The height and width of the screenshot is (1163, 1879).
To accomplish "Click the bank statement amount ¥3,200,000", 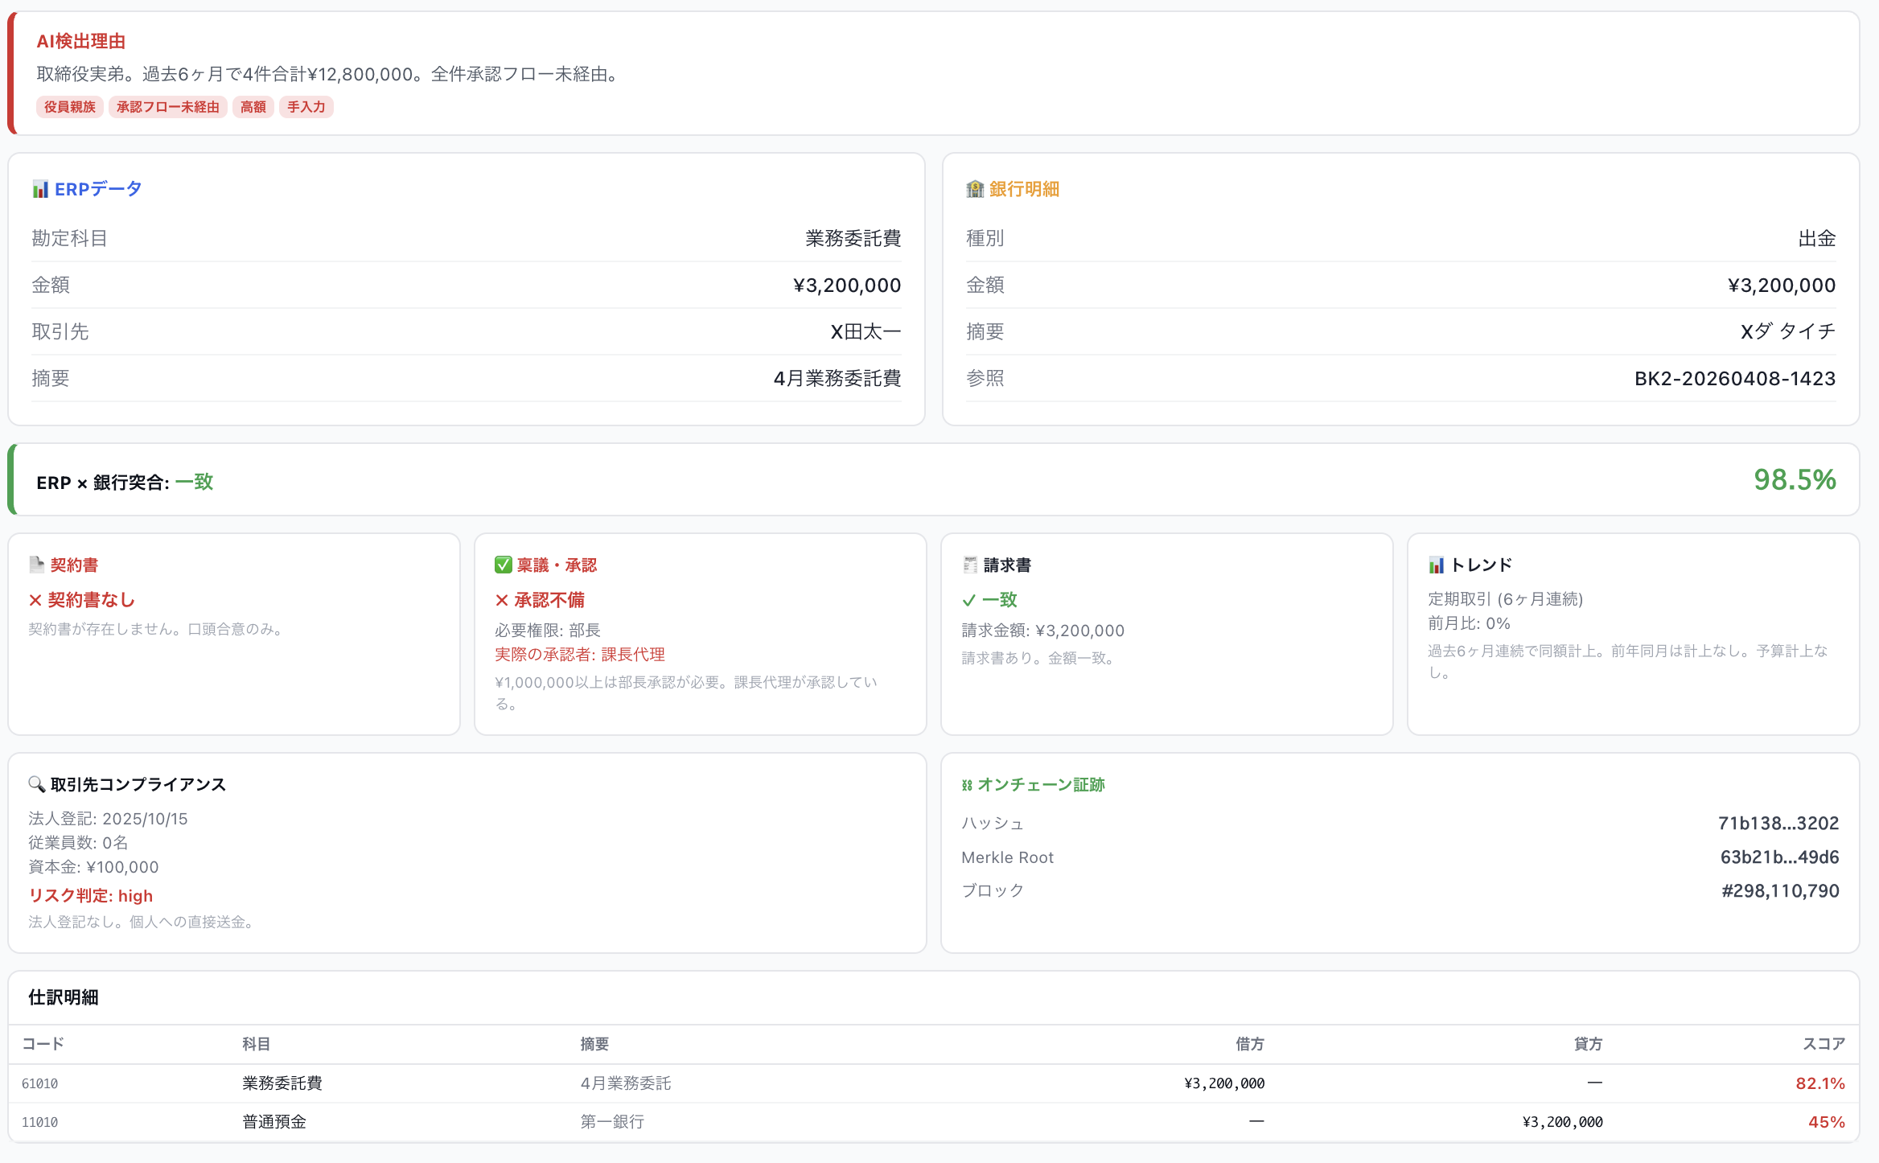I will pyautogui.click(x=1782, y=286).
